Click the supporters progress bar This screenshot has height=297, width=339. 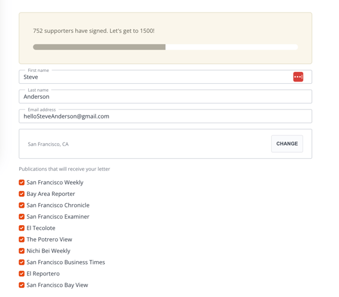coord(165,47)
